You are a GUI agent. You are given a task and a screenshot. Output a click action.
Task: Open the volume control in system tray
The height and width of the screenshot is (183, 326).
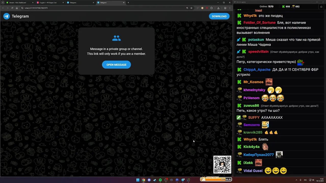313,180
